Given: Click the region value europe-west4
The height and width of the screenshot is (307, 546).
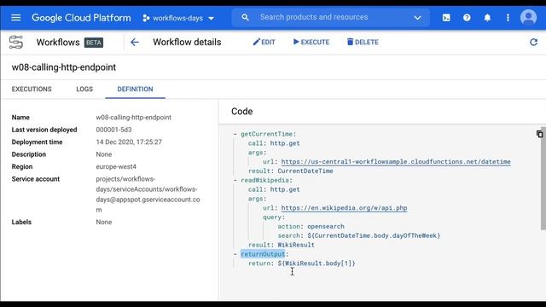Looking at the screenshot, I should point(116,166).
